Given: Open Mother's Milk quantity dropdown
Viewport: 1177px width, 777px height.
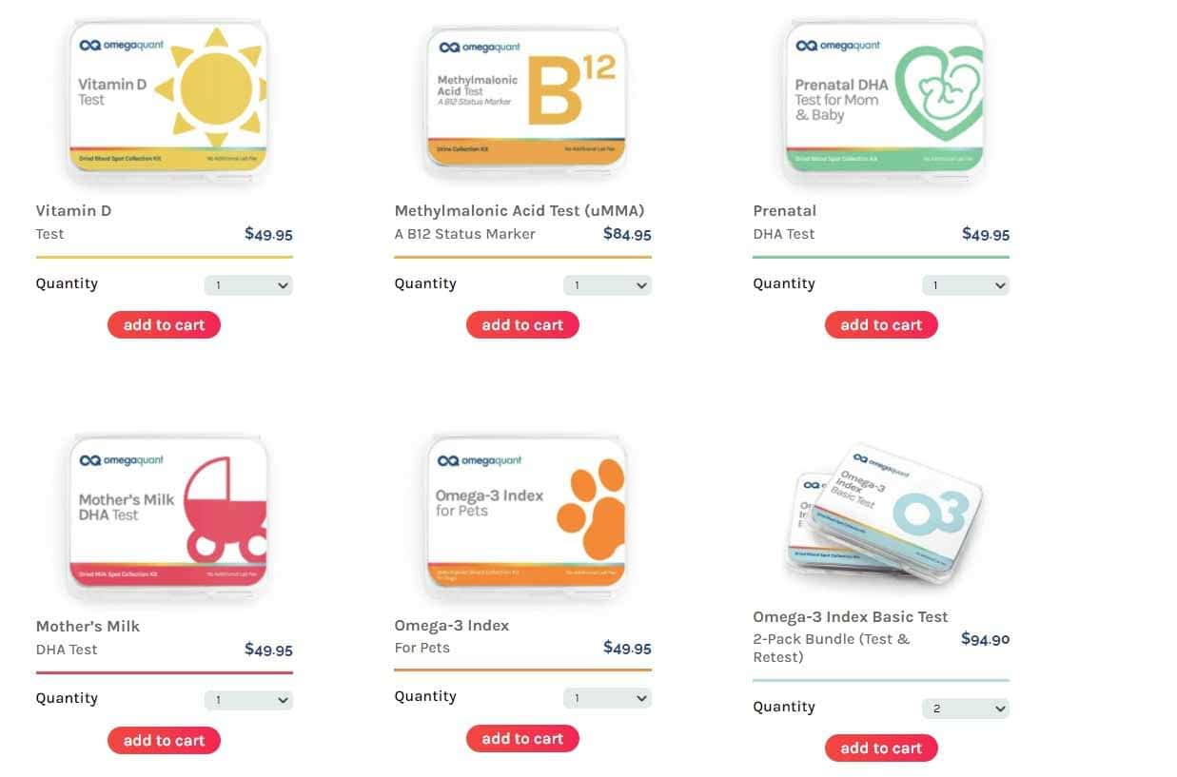Looking at the screenshot, I should point(248,700).
